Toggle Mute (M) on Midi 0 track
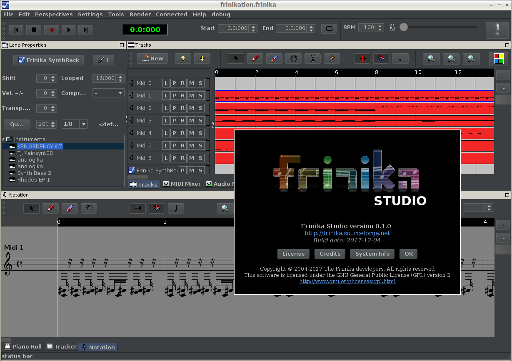This screenshot has height=361, width=512. coord(192,83)
